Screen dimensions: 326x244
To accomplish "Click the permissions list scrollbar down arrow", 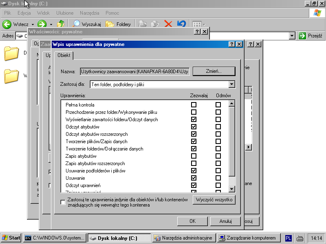I will [x=232, y=189].
